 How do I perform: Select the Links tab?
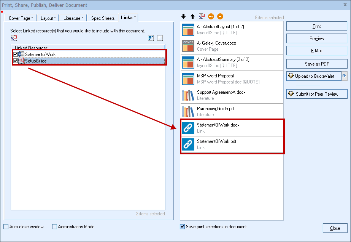pos(128,18)
